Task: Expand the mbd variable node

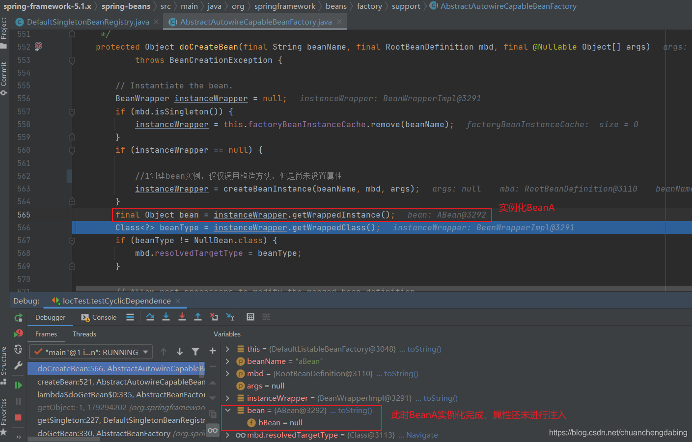Action: point(227,374)
